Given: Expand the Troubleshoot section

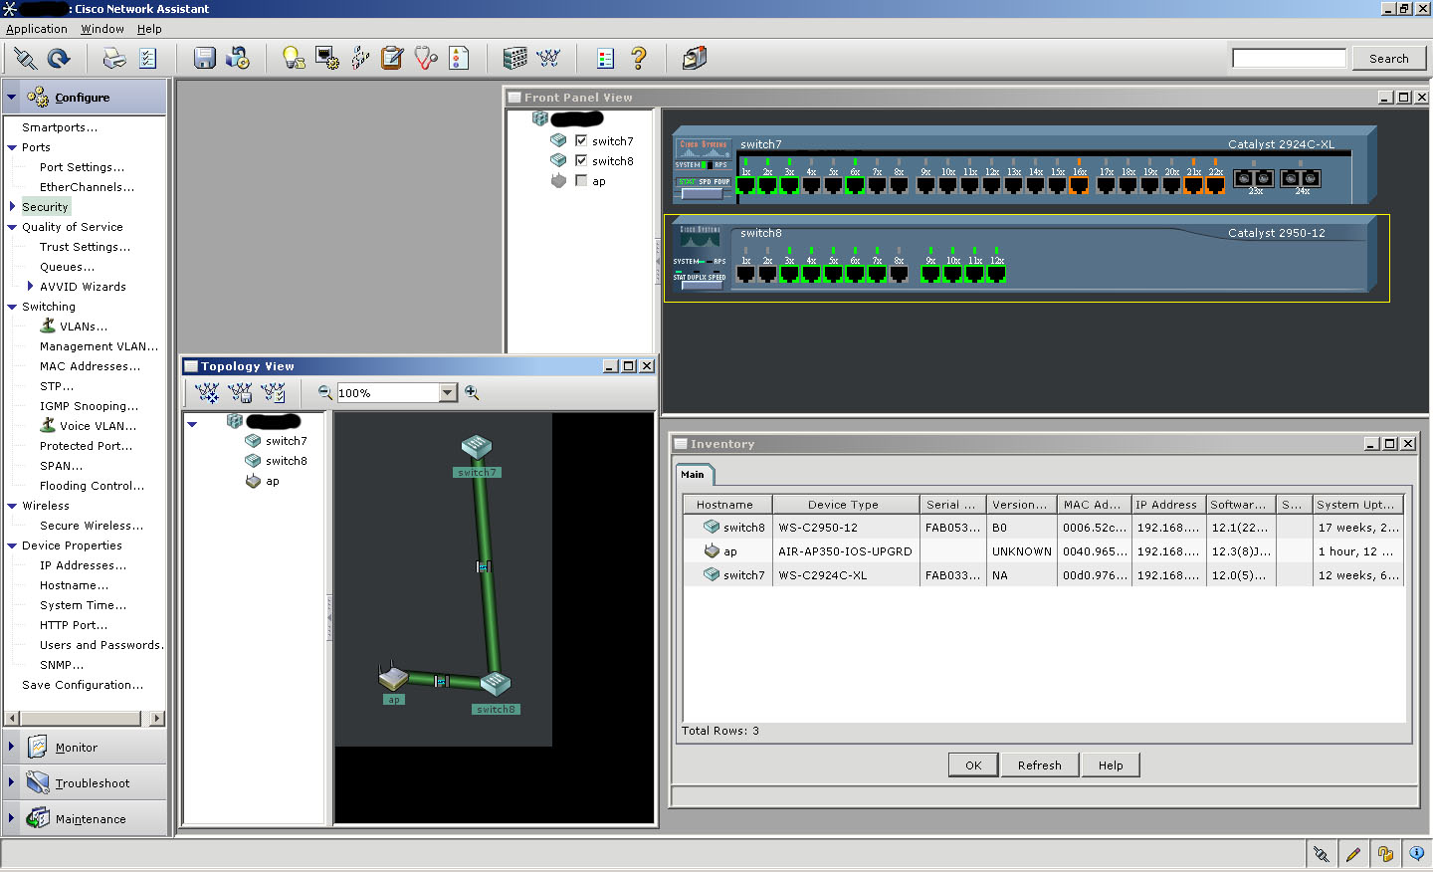Looking at the screenshot, I should click(x=12, y=782).
